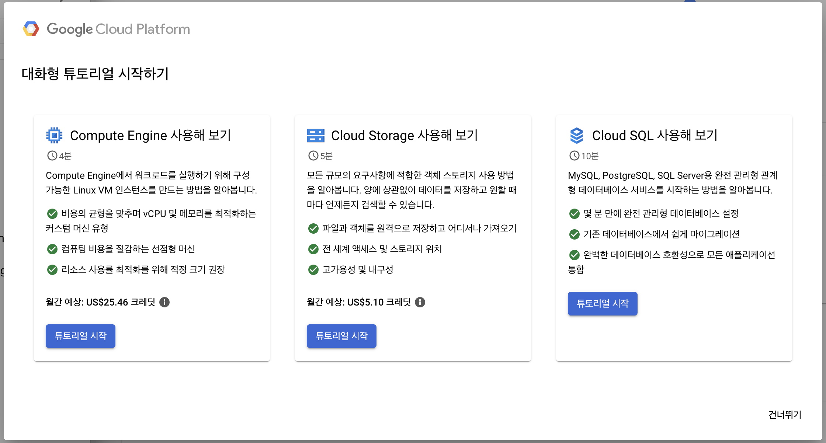Click info icon beside US$5.10 크레딧

click(420, 302)
